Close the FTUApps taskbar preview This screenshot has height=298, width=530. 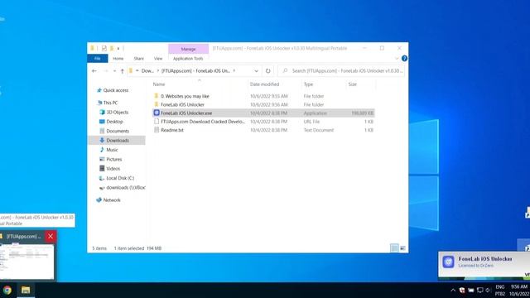[51, 237]
